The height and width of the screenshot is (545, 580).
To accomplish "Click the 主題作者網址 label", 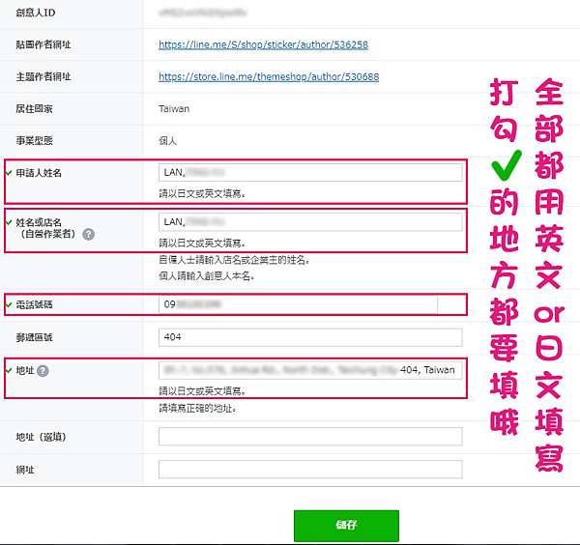I will (x=43, y=77).
